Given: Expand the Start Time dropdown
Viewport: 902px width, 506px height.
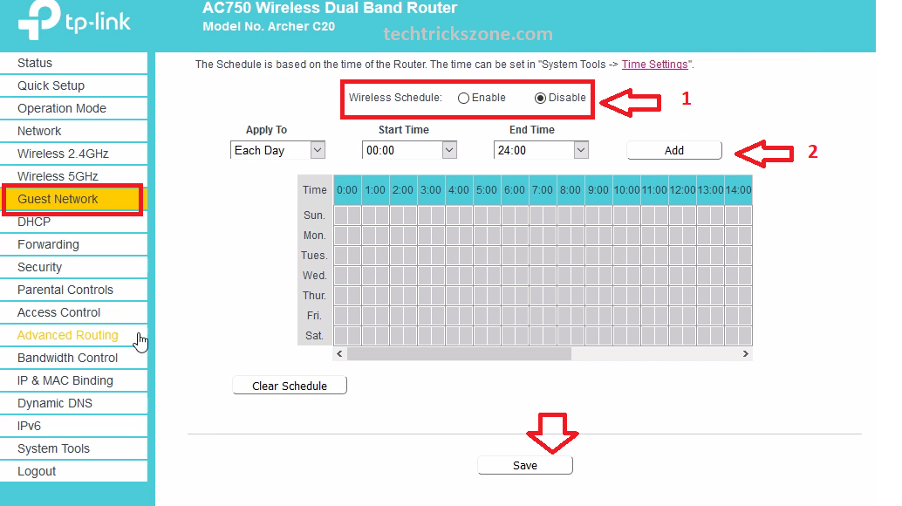Looking at the screenshot, I should click(x=409, y=150).
